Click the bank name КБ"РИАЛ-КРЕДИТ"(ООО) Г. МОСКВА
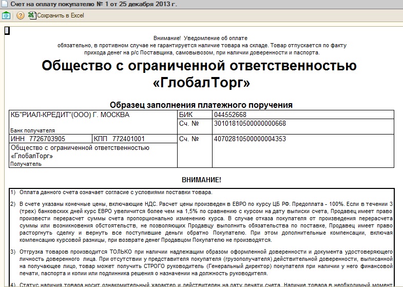The height and width of the screenshot is (287, 403). (x=70, y=114)
